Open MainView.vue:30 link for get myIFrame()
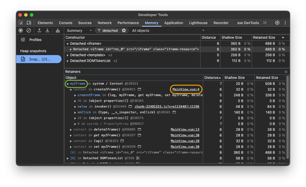This screenshot has width=306, height=187. pos(185,135)
